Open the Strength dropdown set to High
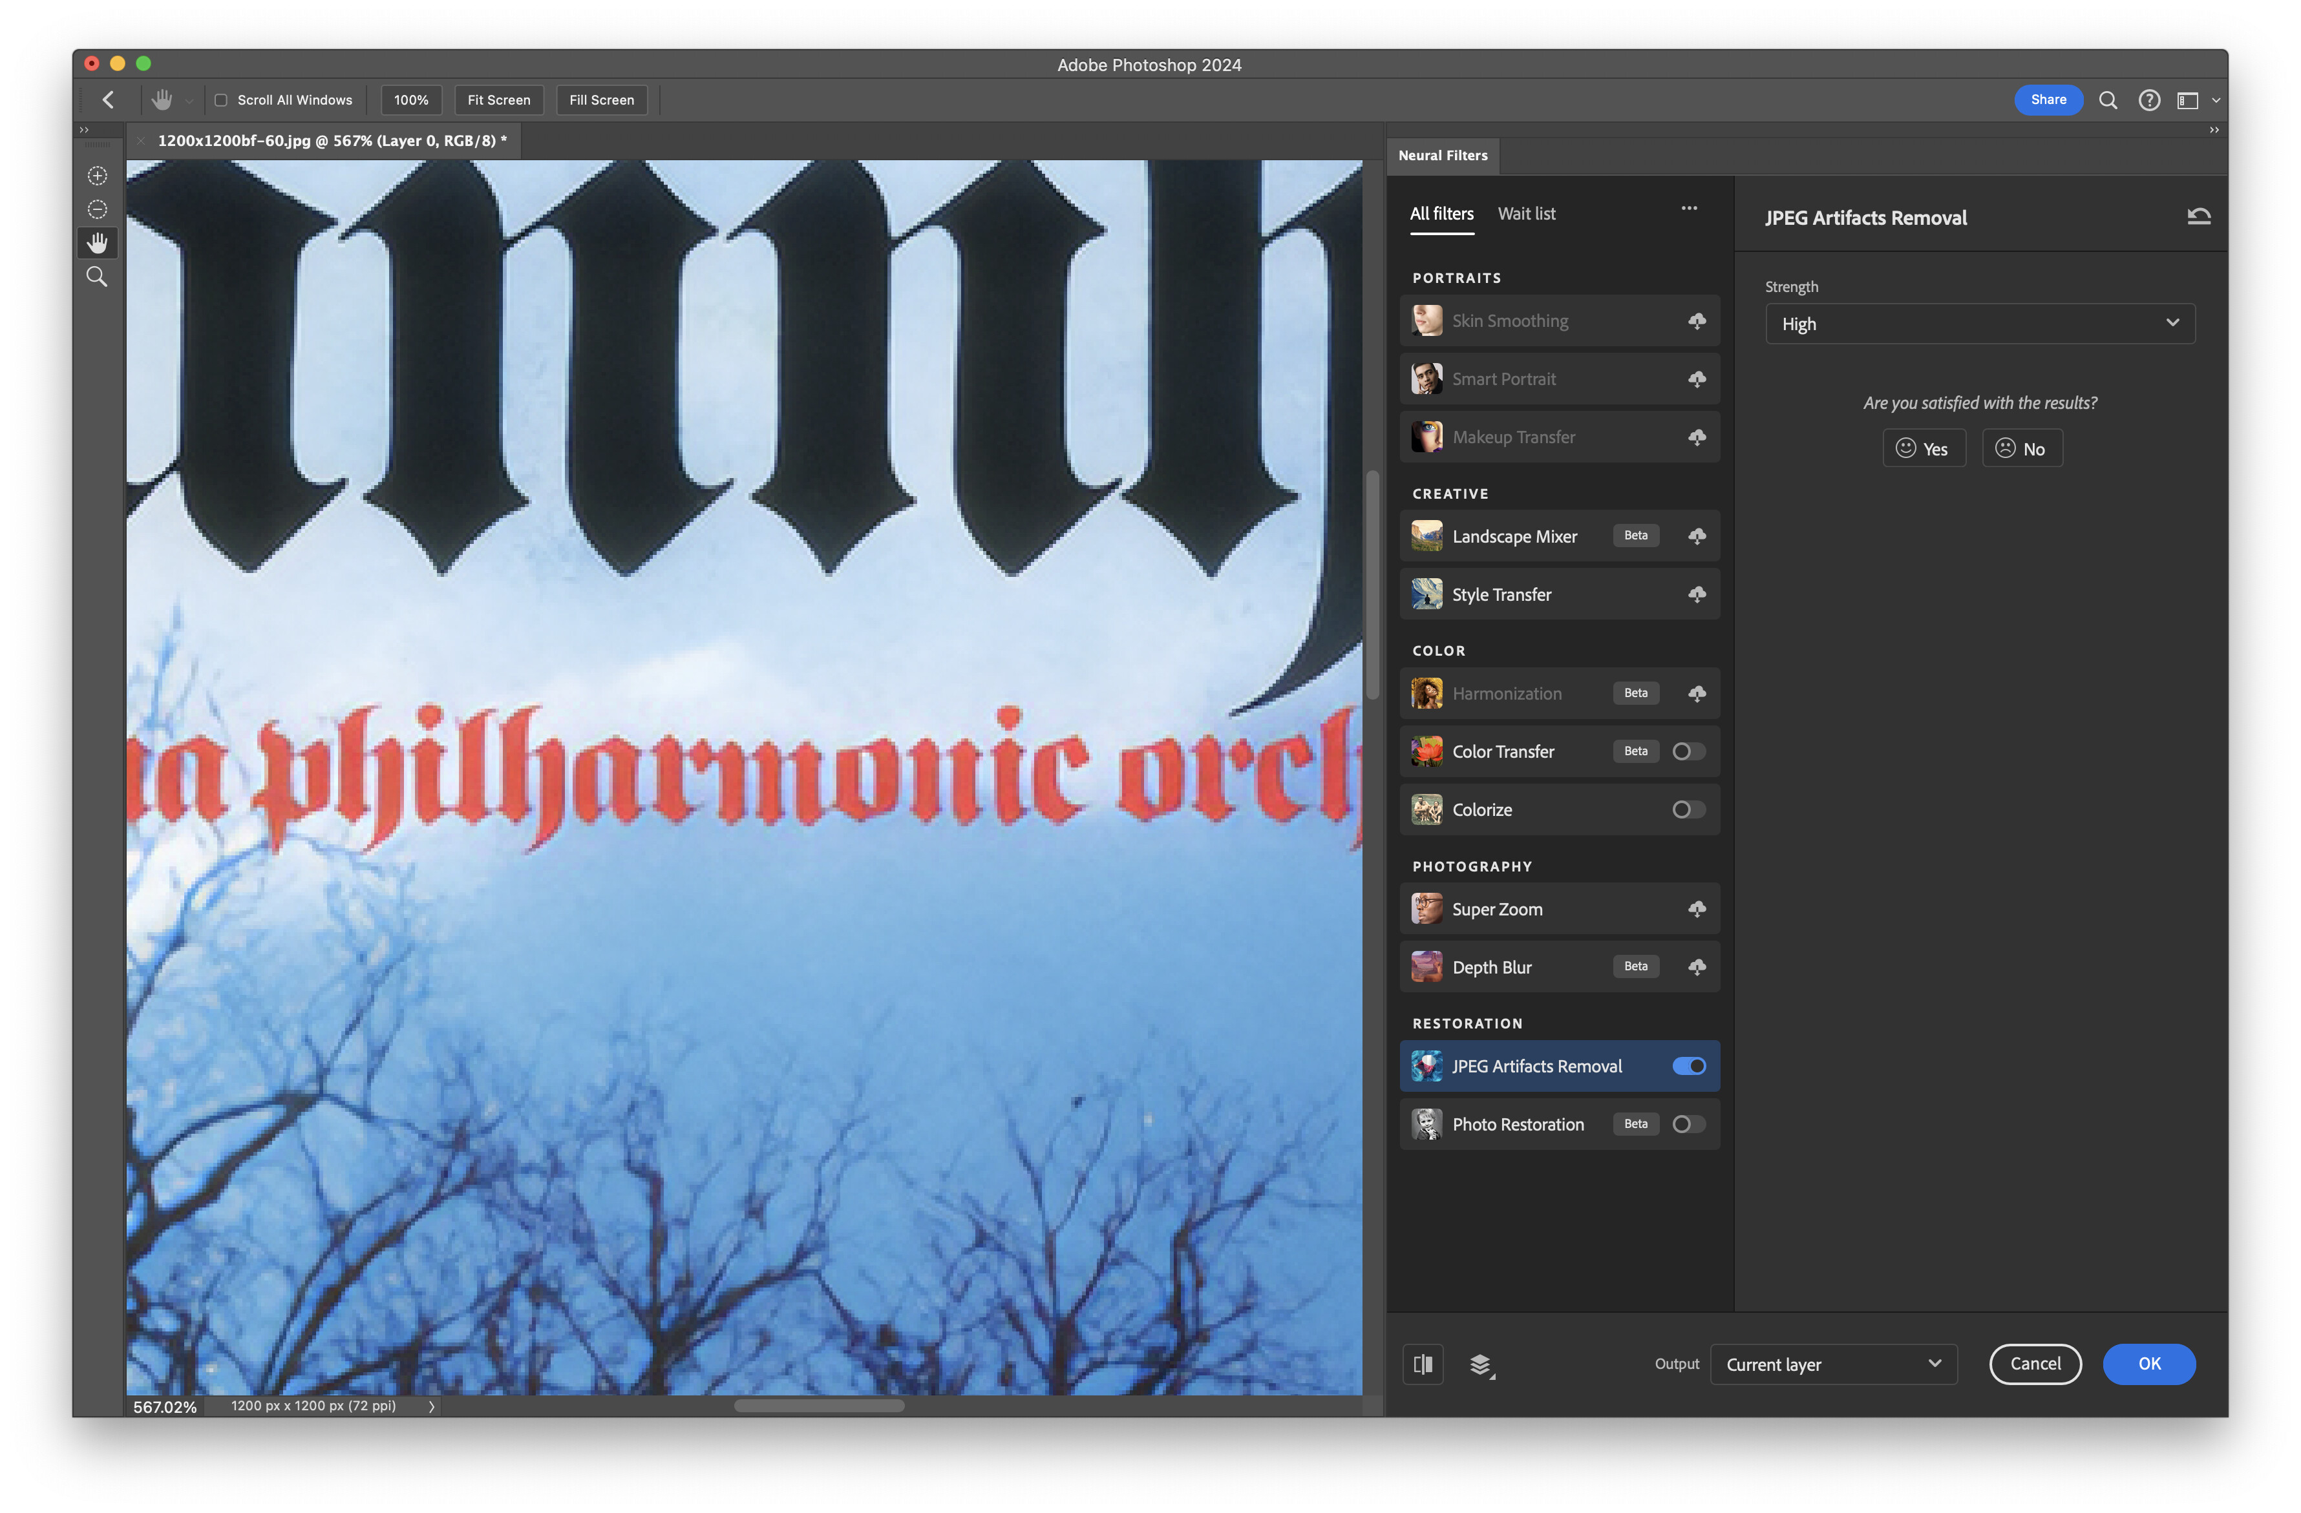Image resolution: width=2301 pixels, height=1513 pixels. 1979,324
